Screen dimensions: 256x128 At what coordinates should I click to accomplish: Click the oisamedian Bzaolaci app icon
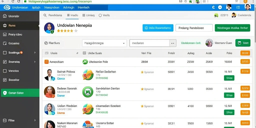coord(88,109)
